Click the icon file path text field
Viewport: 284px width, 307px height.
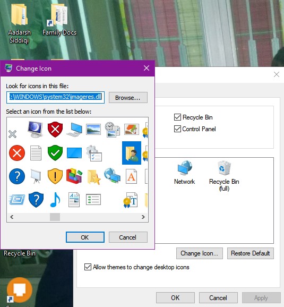click(55, 97)
